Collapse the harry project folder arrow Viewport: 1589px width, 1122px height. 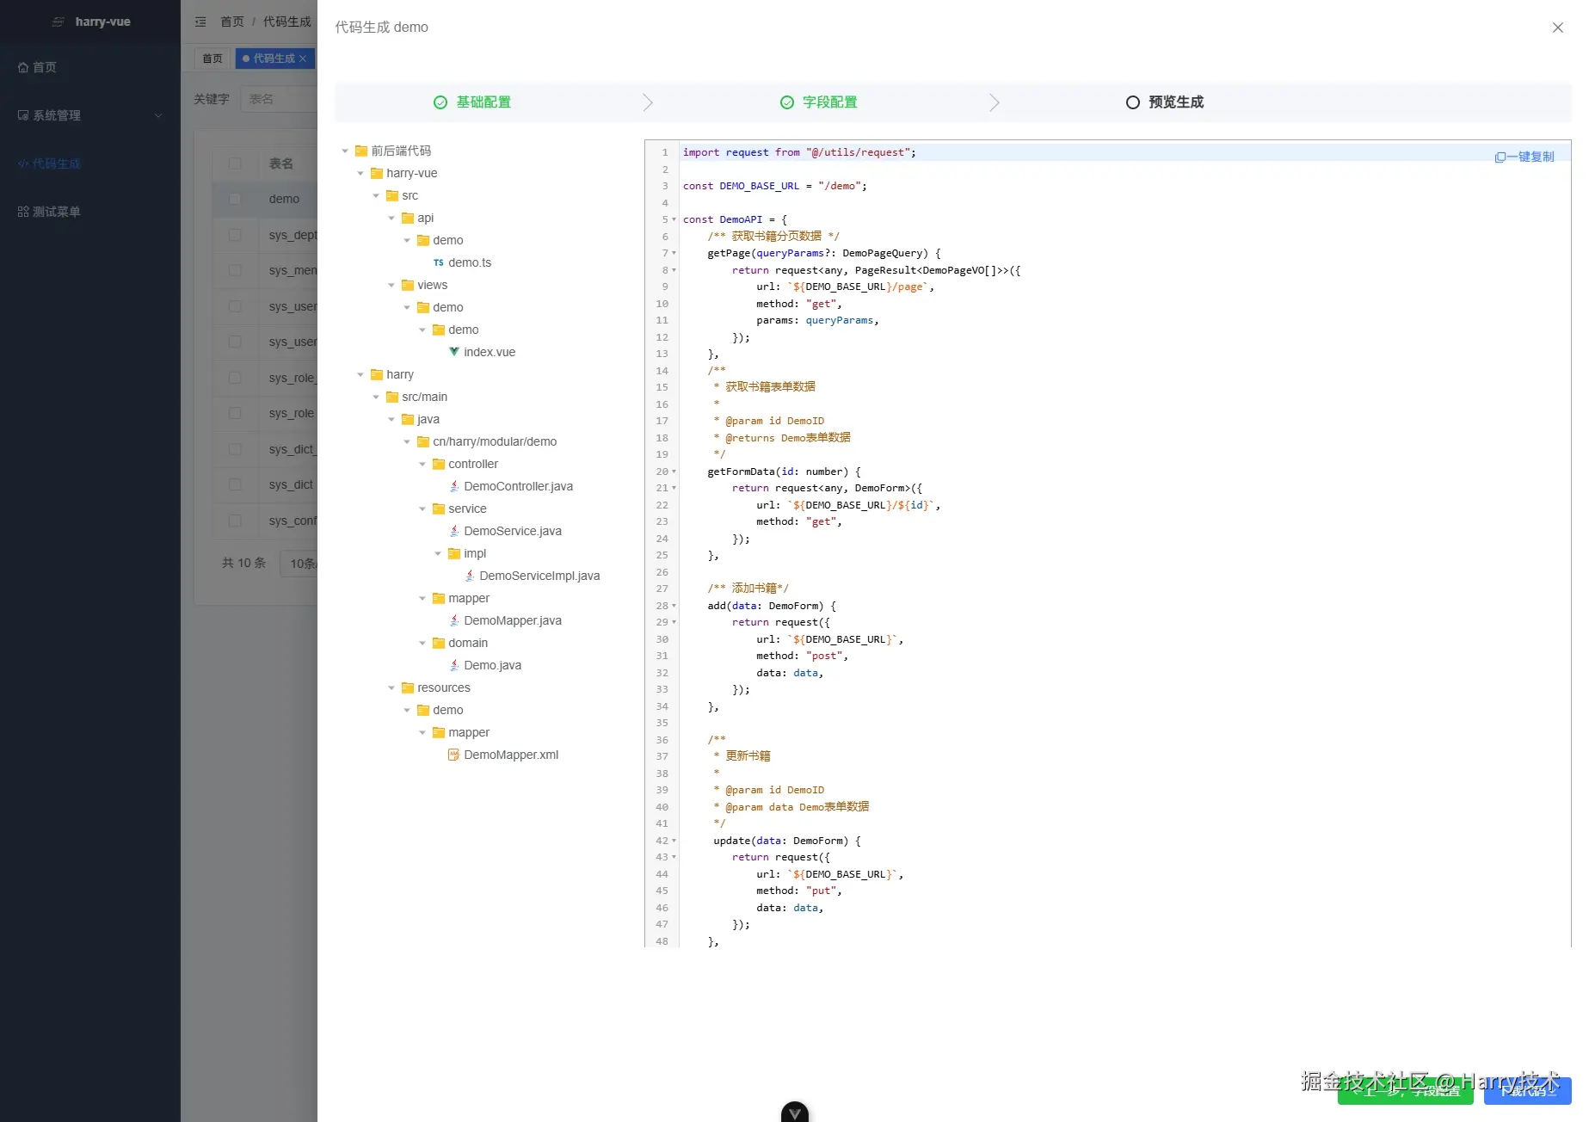click(x=360, y=374)
